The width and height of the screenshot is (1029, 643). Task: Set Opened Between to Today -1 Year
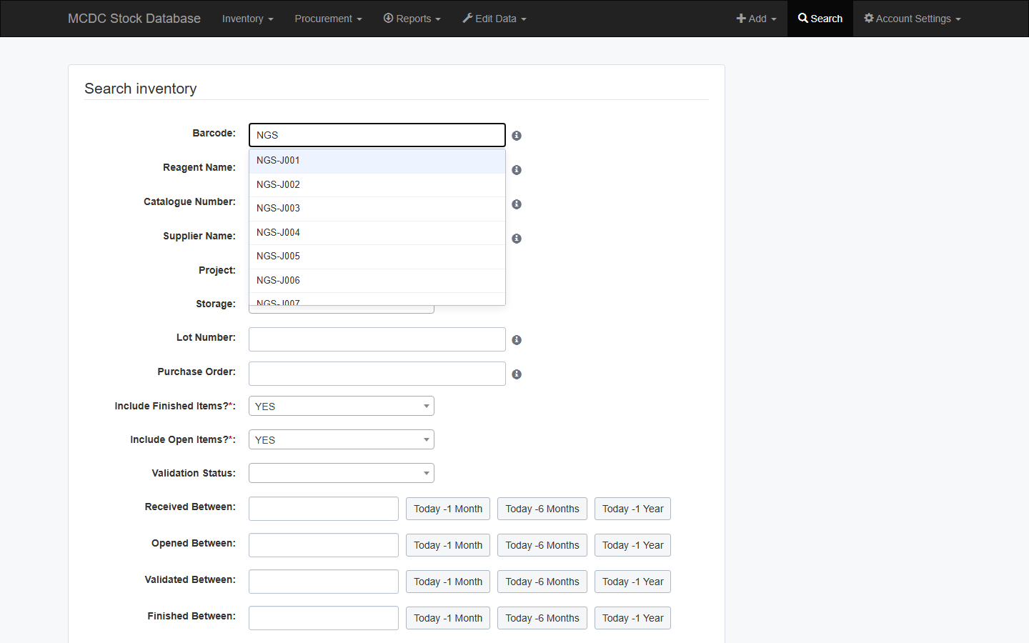point(632,545)
